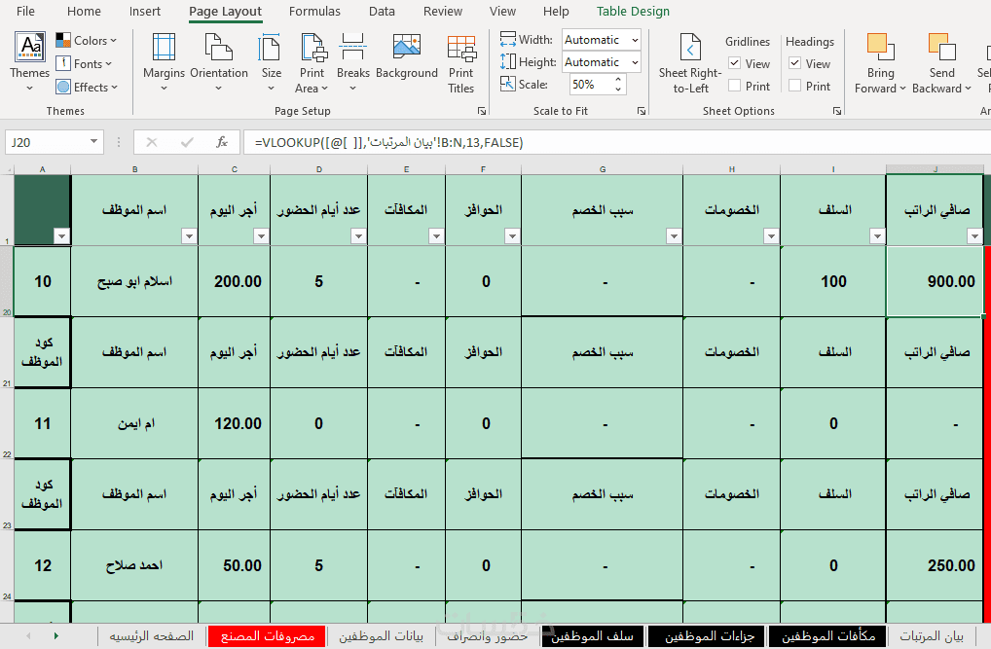Click the Background image icon
This screenshot has width=991, height=649.
coord(406,48)
